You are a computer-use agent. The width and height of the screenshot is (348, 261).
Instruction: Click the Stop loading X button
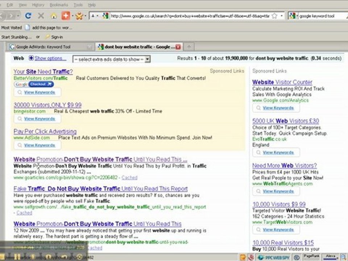point(41,16)
